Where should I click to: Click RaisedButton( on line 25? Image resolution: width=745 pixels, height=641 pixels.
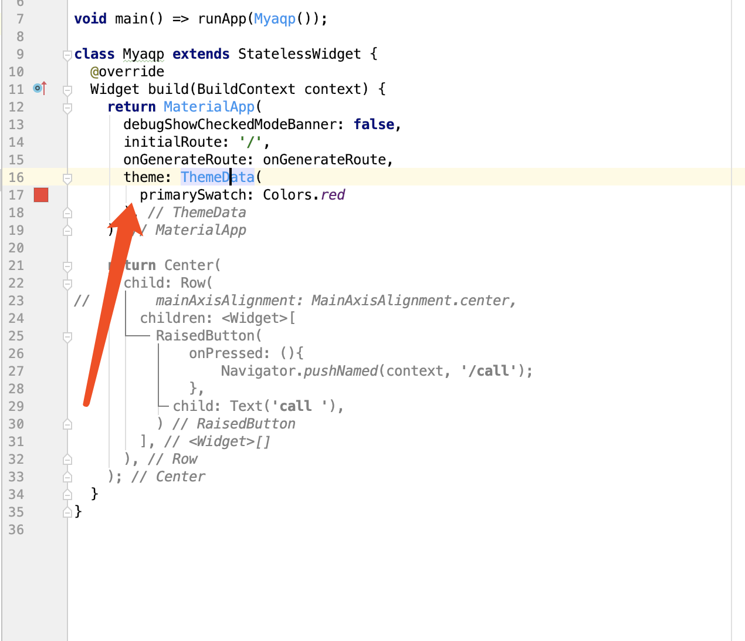[209, 336]
